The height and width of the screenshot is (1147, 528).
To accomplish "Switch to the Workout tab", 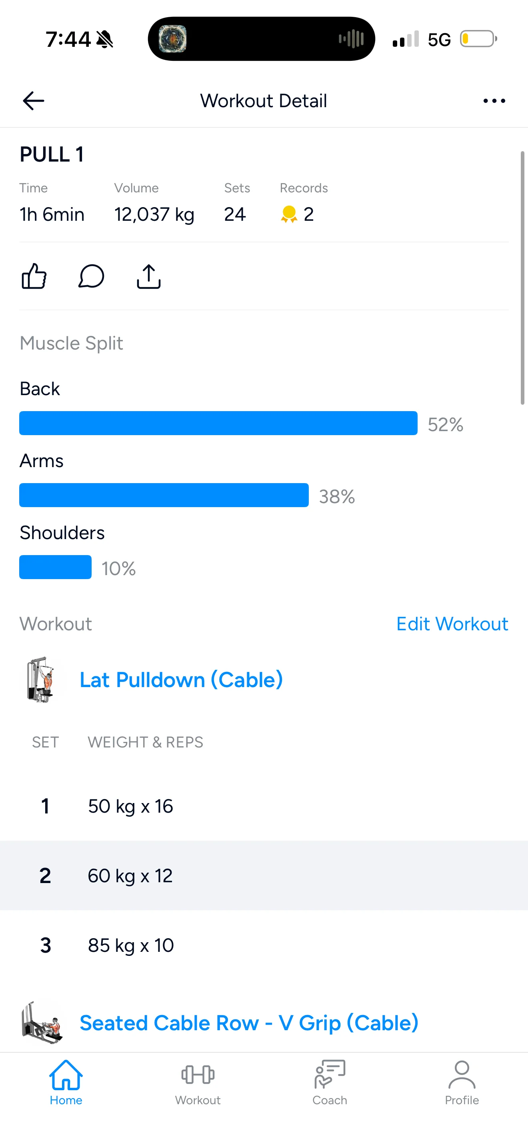I will pyautogui.click(x=198, y=1082).
